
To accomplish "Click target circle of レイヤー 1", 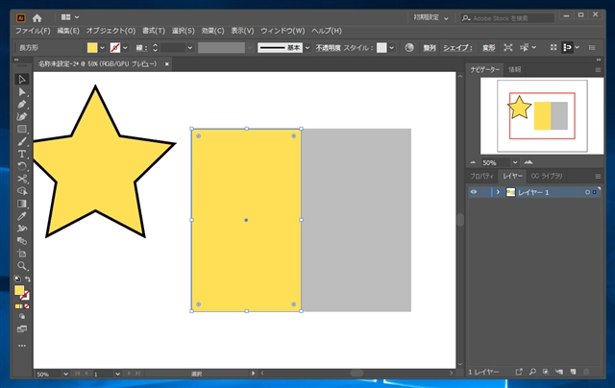I will [x=587, y=192].
